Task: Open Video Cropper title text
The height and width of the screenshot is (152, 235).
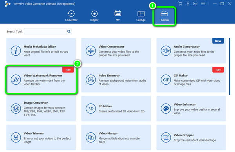Action: click(x=184, y=135)
